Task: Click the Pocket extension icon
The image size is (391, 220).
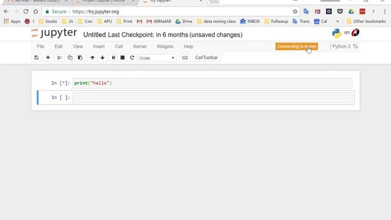Action: 340,12
